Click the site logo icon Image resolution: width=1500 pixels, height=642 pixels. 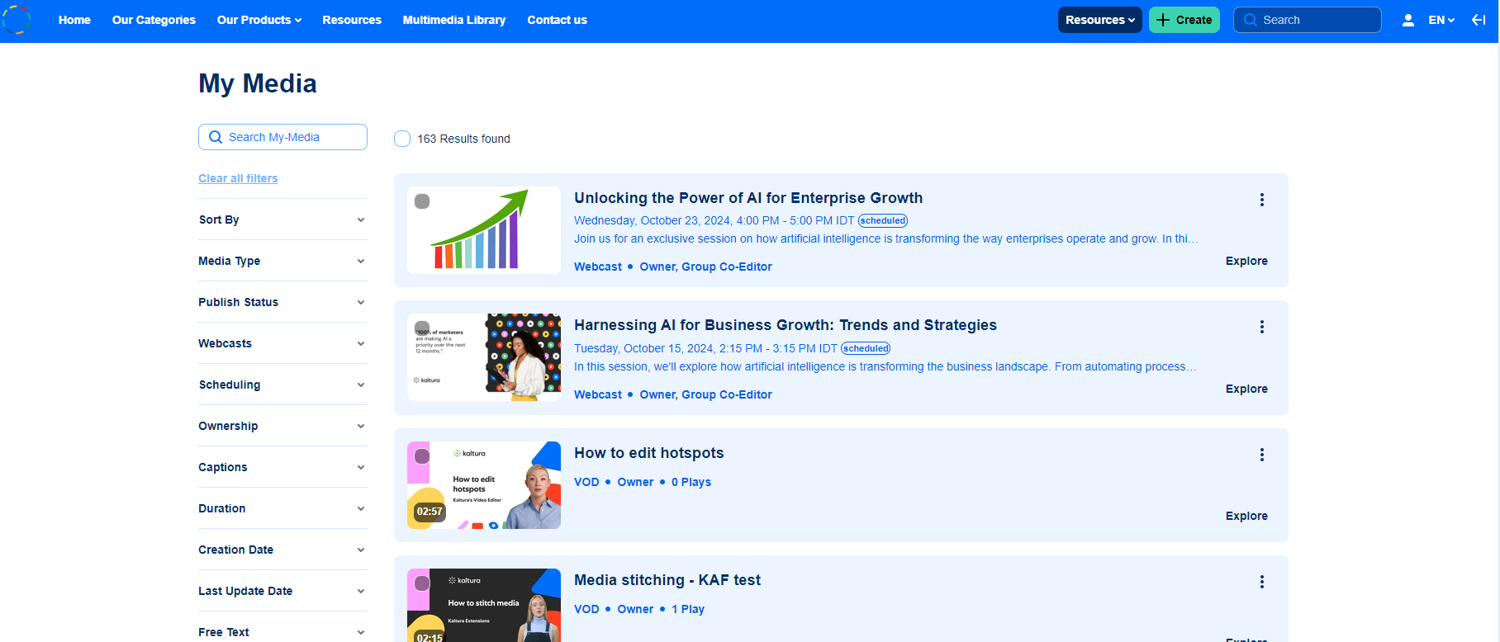click(17, 20)
